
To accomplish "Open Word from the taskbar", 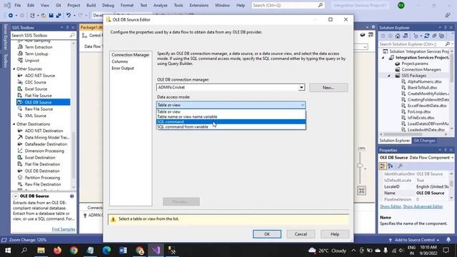I will coord(123,251).
